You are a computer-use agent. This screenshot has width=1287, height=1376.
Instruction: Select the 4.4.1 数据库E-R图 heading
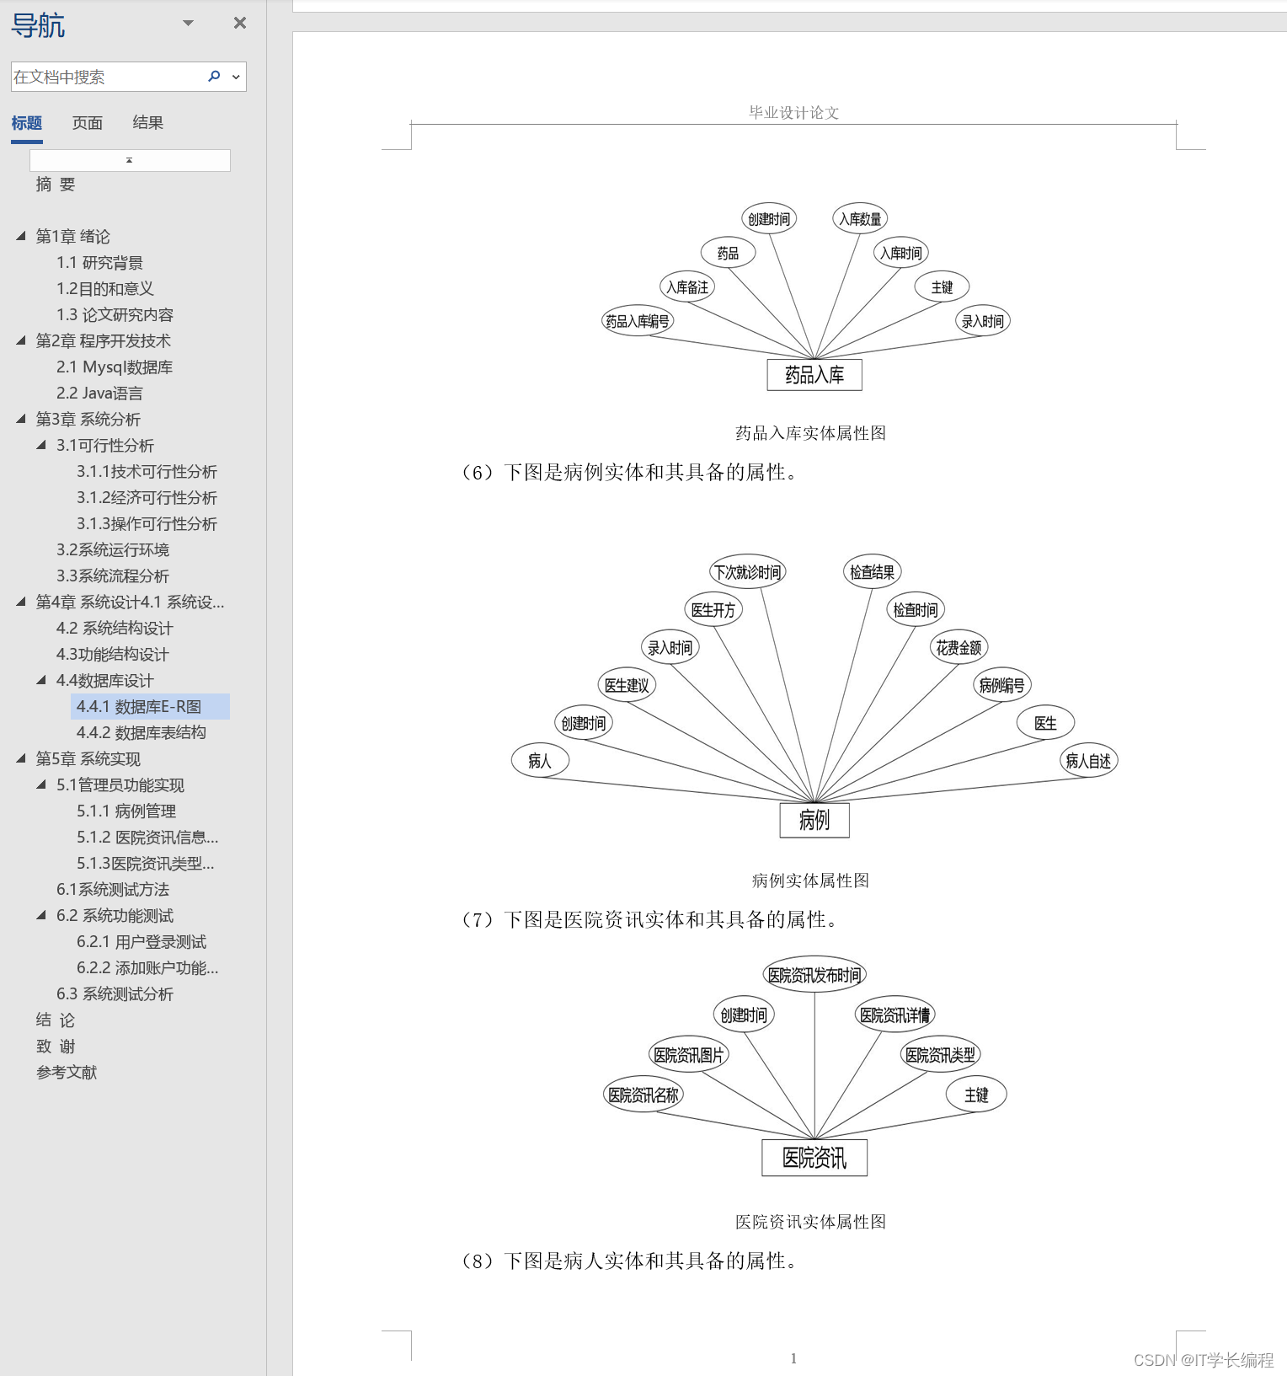150,707
